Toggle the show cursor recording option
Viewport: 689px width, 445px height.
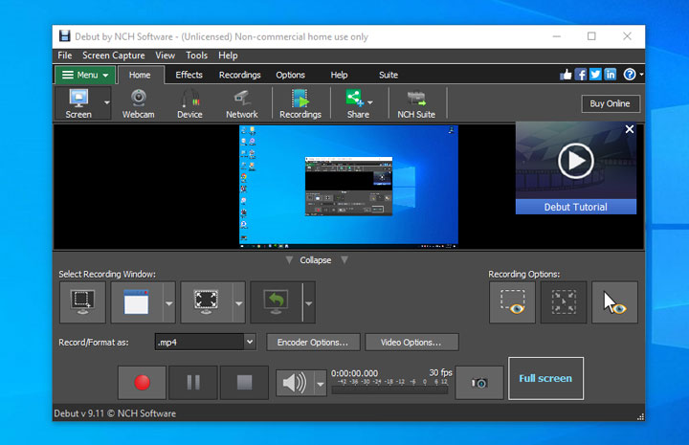(x=614, y=303)
